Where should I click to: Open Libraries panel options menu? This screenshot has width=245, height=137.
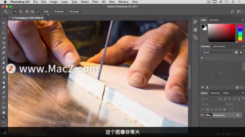[x=243, y=46]
